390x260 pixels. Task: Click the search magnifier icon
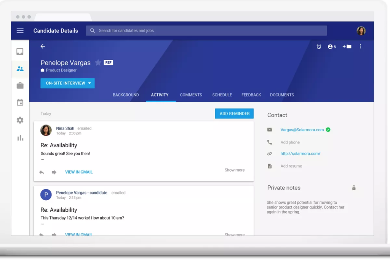pos(92,30)
